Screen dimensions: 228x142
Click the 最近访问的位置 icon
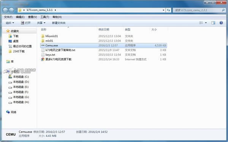coord(10,46)
